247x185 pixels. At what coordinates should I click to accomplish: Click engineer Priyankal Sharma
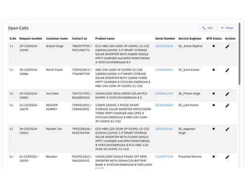[x=190, y=156]
